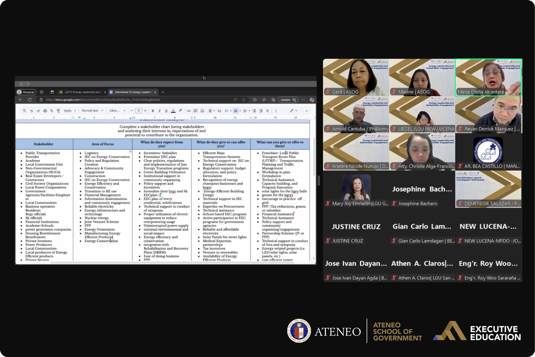Open the Libre font family dropdown

117,111
